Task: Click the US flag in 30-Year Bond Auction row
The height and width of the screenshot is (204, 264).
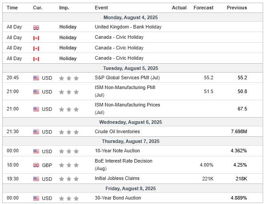Action: [36, 198]
